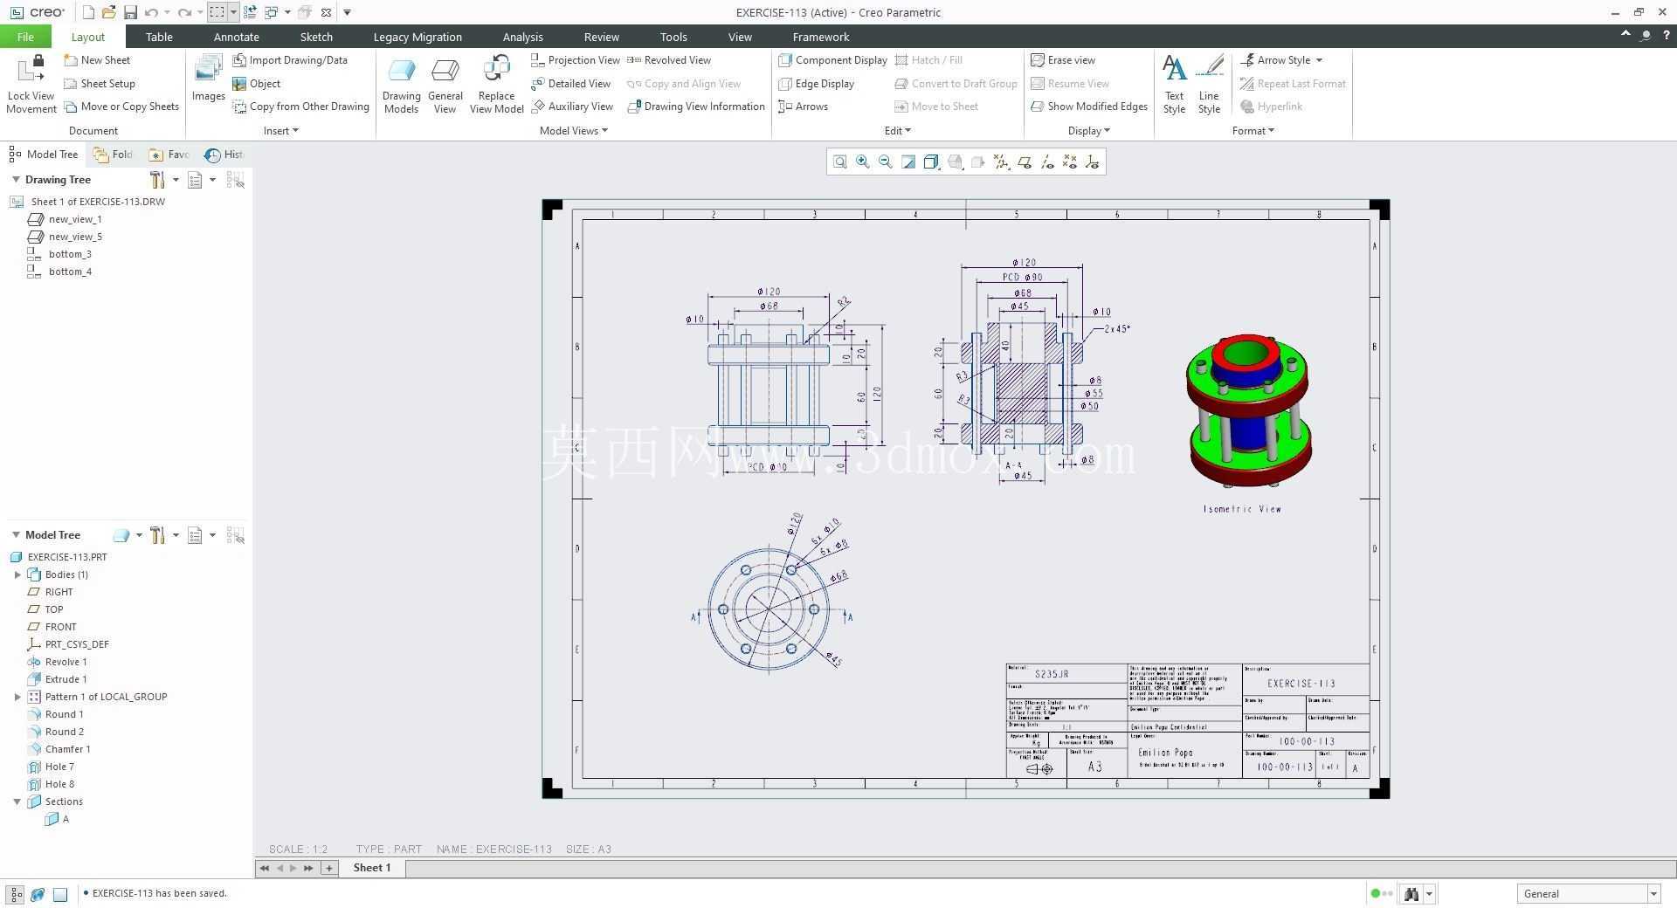Click Zoom In in graphics toolbar
Viewport: 1677px width, 908px height.
coord(862,162)
